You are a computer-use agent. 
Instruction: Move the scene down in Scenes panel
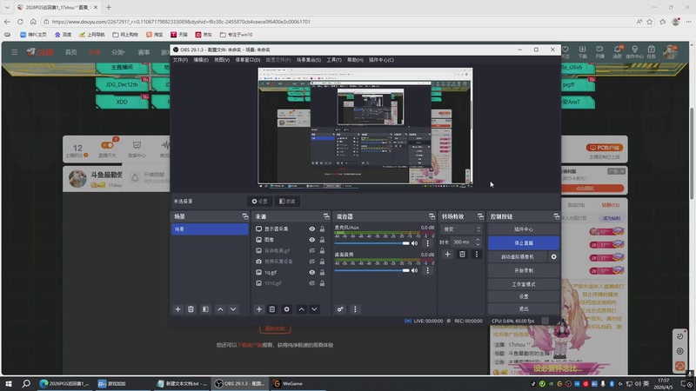233,309
